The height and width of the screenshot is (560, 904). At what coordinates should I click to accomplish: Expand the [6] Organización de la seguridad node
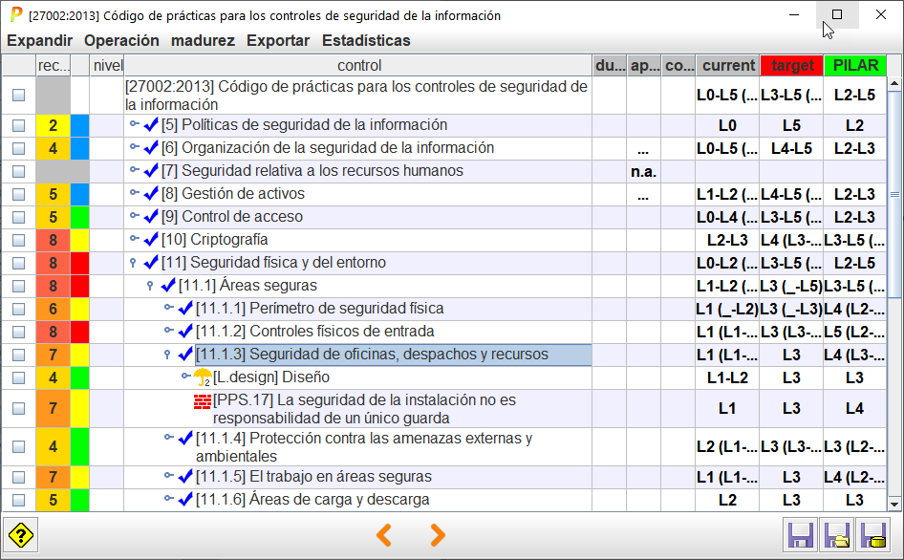(x=134, y=148)
